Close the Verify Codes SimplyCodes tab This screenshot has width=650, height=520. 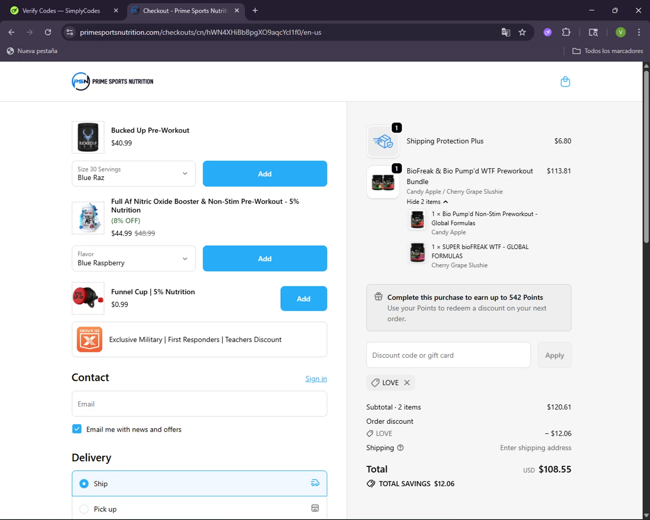[x=116, y=10]
